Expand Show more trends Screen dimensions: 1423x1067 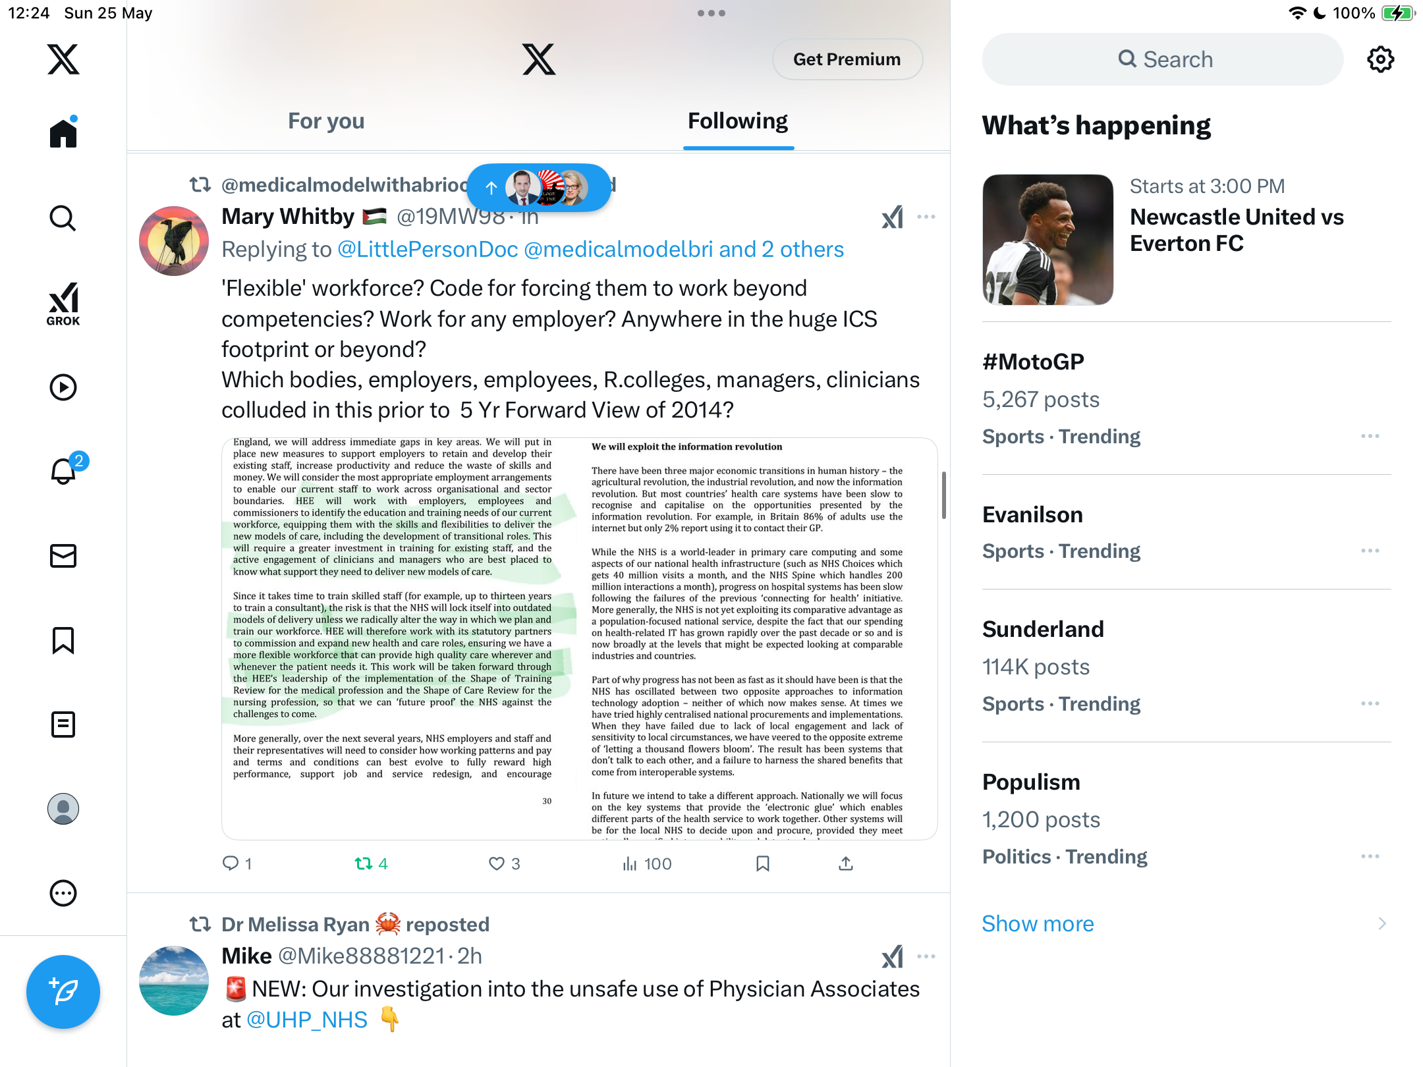[x=1038, y=923]
